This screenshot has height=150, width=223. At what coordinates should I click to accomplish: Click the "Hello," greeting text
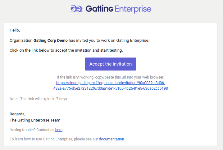[15, 30]
